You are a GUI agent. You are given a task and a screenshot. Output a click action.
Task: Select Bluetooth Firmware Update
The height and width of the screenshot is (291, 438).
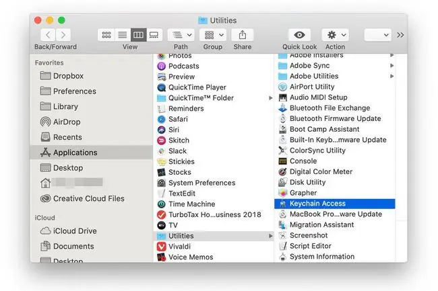point(335,118)
